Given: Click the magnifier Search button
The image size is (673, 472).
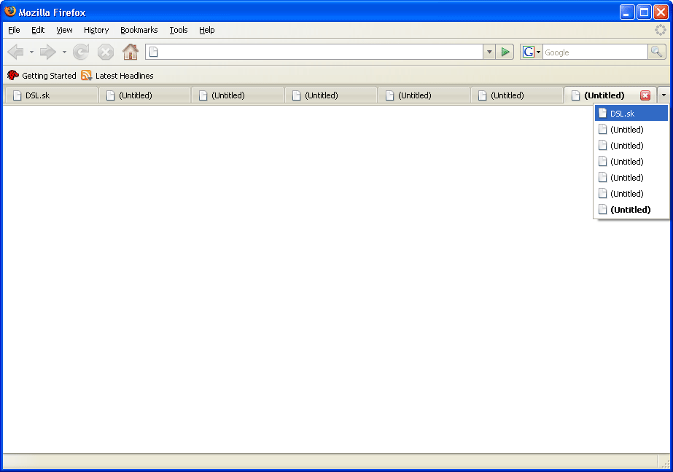Looking at the screenshot, I should point(657,52).
